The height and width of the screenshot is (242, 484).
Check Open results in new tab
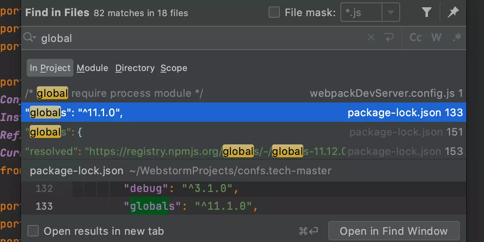click(x=33, y=231)
